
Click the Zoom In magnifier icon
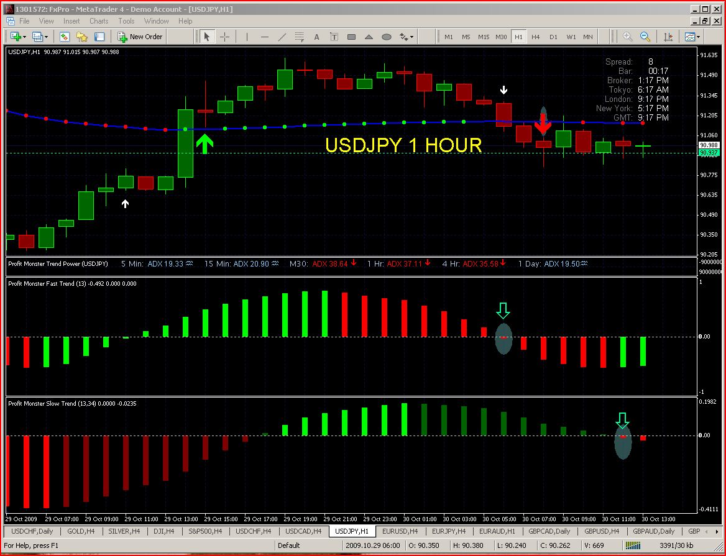(627, 37)
